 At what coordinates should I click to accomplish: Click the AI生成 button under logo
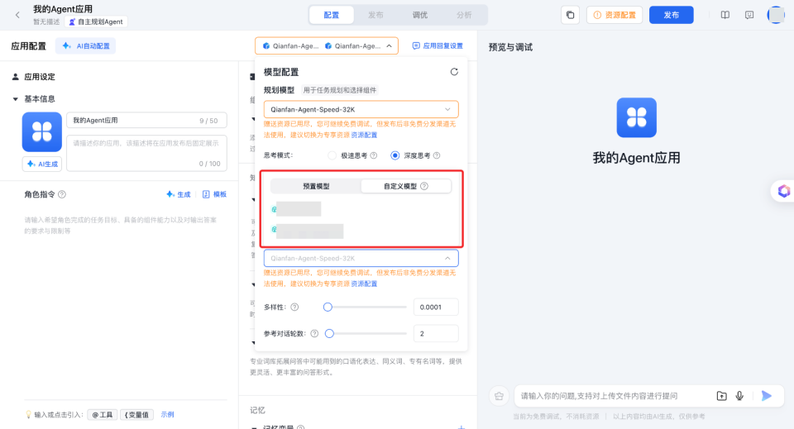coord(42,164)
